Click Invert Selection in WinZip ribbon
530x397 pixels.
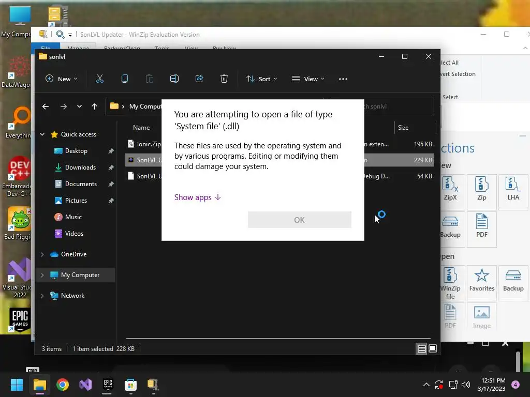click(458, 74)
